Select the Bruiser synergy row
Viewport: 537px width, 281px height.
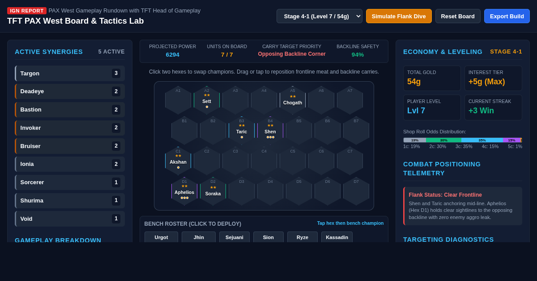[70, 146]
